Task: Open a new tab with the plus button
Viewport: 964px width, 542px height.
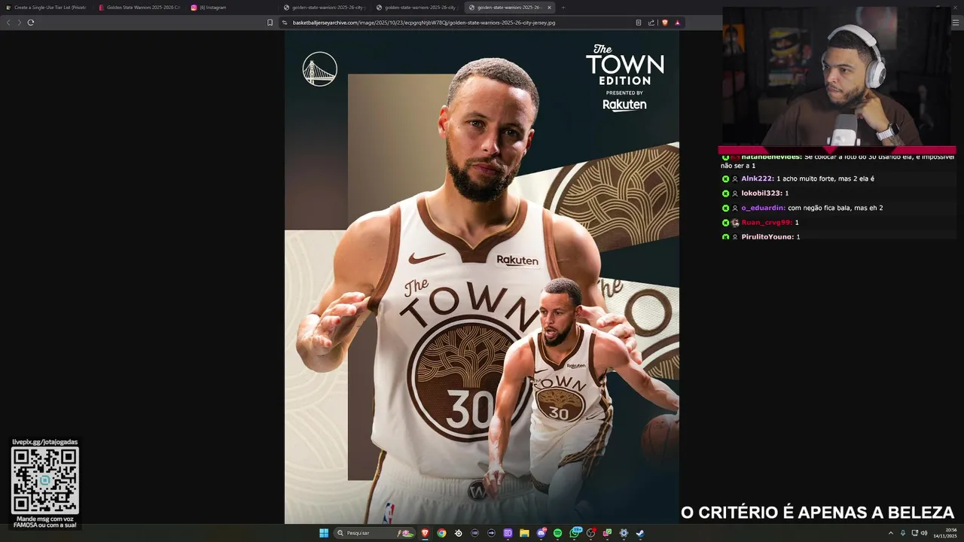Action: pyautogui.click(x=563, y=8)
